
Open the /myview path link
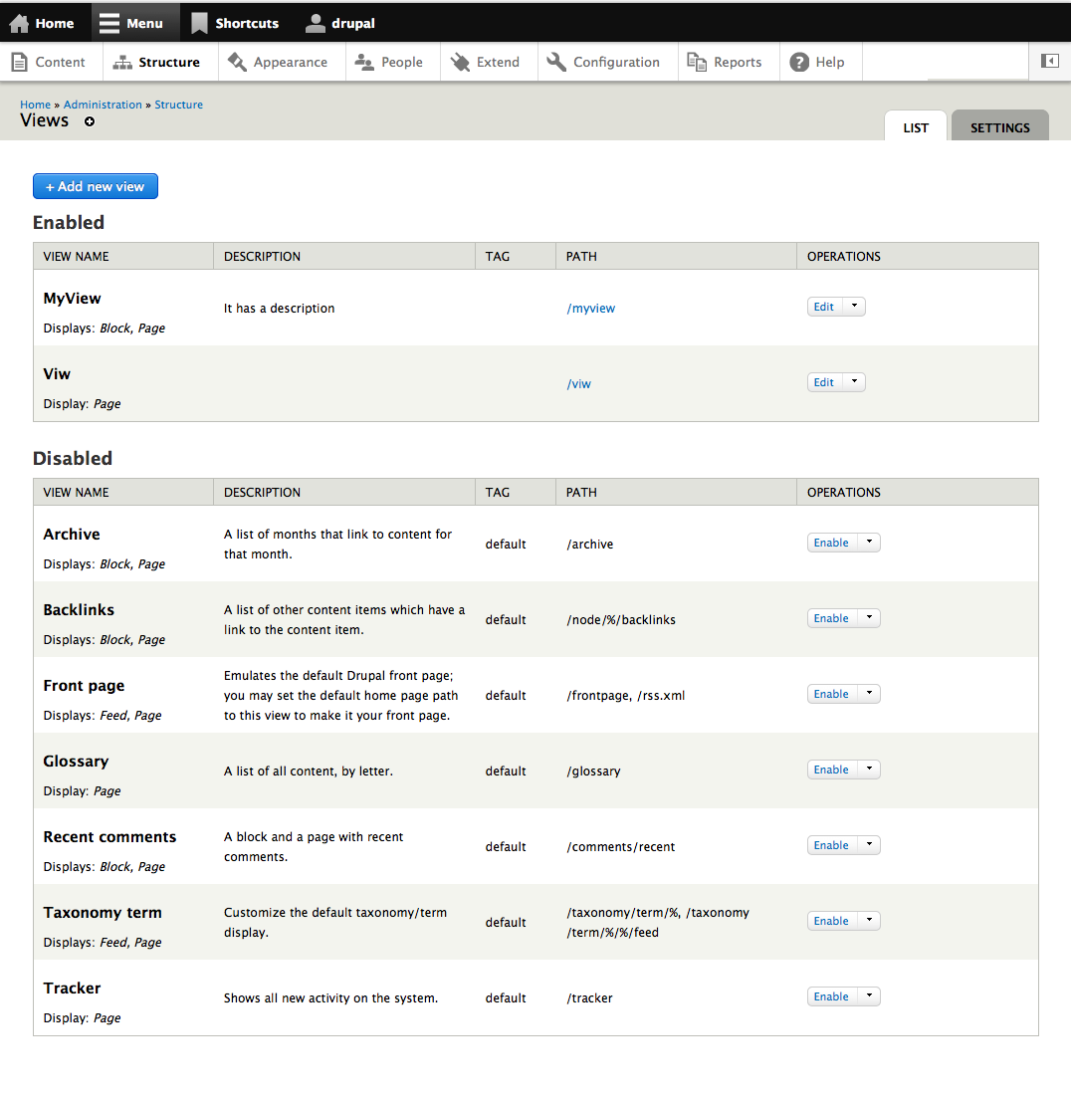[591, 308]
